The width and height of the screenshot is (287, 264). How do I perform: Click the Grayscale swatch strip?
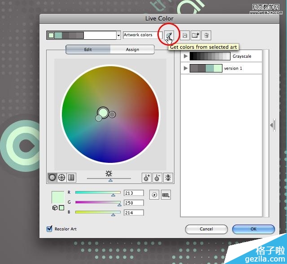pyautogui.click(x=210, y=56)
